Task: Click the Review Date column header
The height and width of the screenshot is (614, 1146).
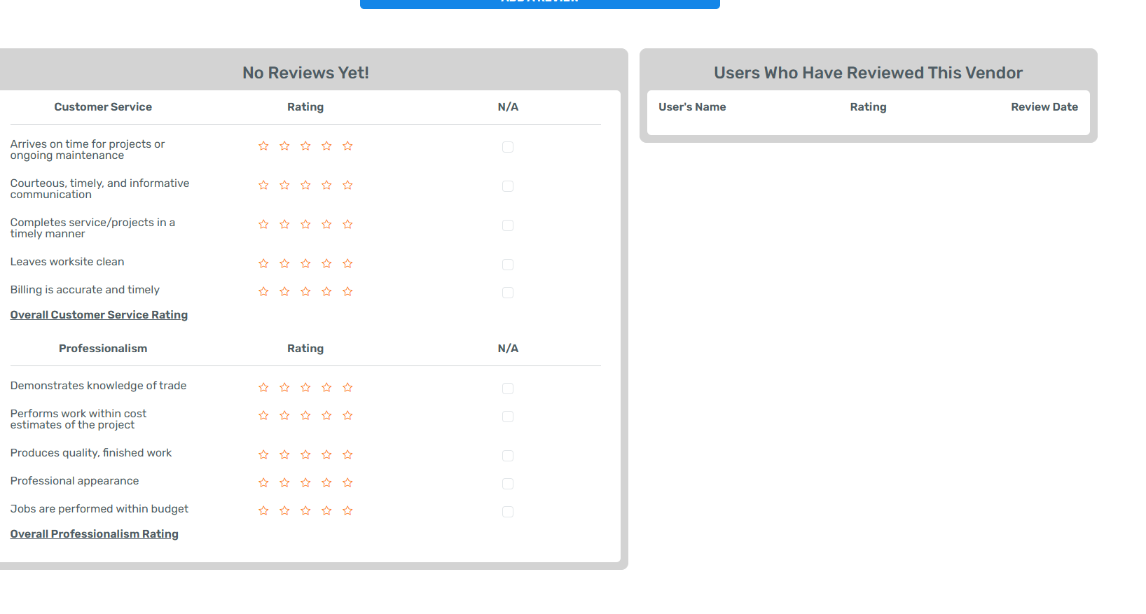Action: click(1044, 107)
